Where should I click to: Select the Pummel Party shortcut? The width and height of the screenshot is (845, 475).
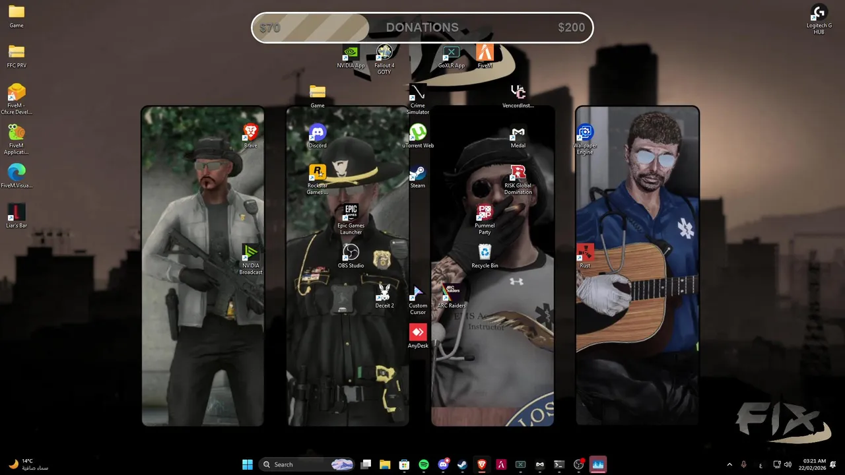485,220
